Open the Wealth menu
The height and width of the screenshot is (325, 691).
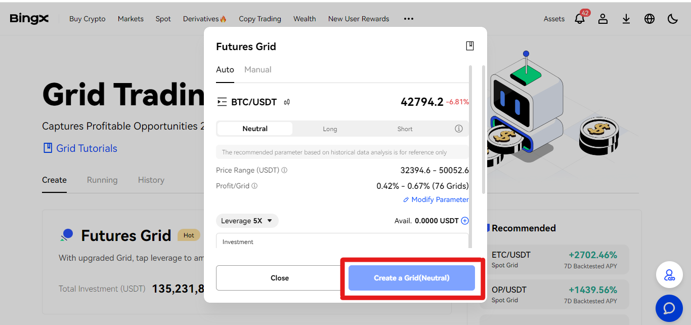305,19
